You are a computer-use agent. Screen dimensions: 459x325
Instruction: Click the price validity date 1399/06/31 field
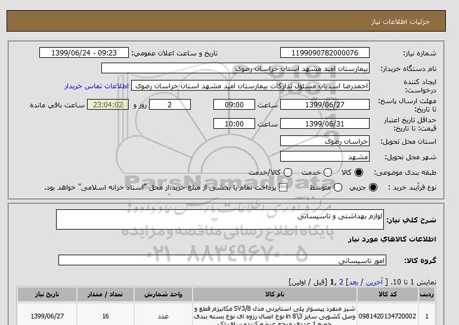[x=325, y=123]
